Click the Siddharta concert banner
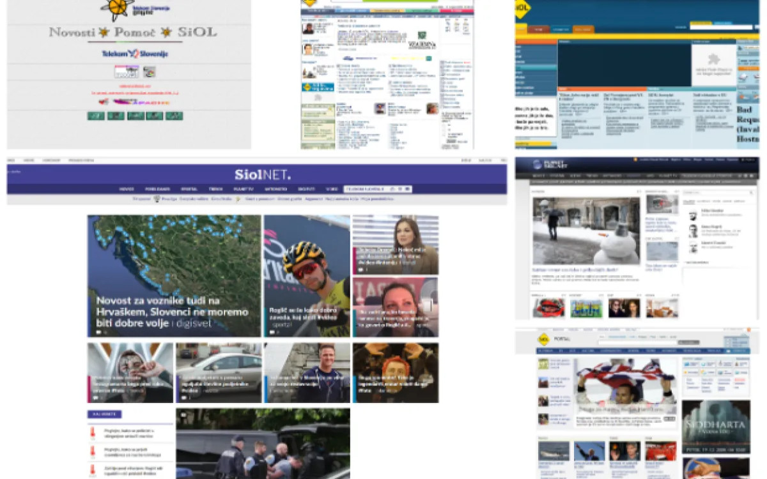 (x=715, y=427)
